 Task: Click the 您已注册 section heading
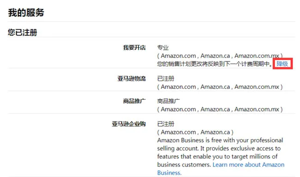[x=23, y=32]
